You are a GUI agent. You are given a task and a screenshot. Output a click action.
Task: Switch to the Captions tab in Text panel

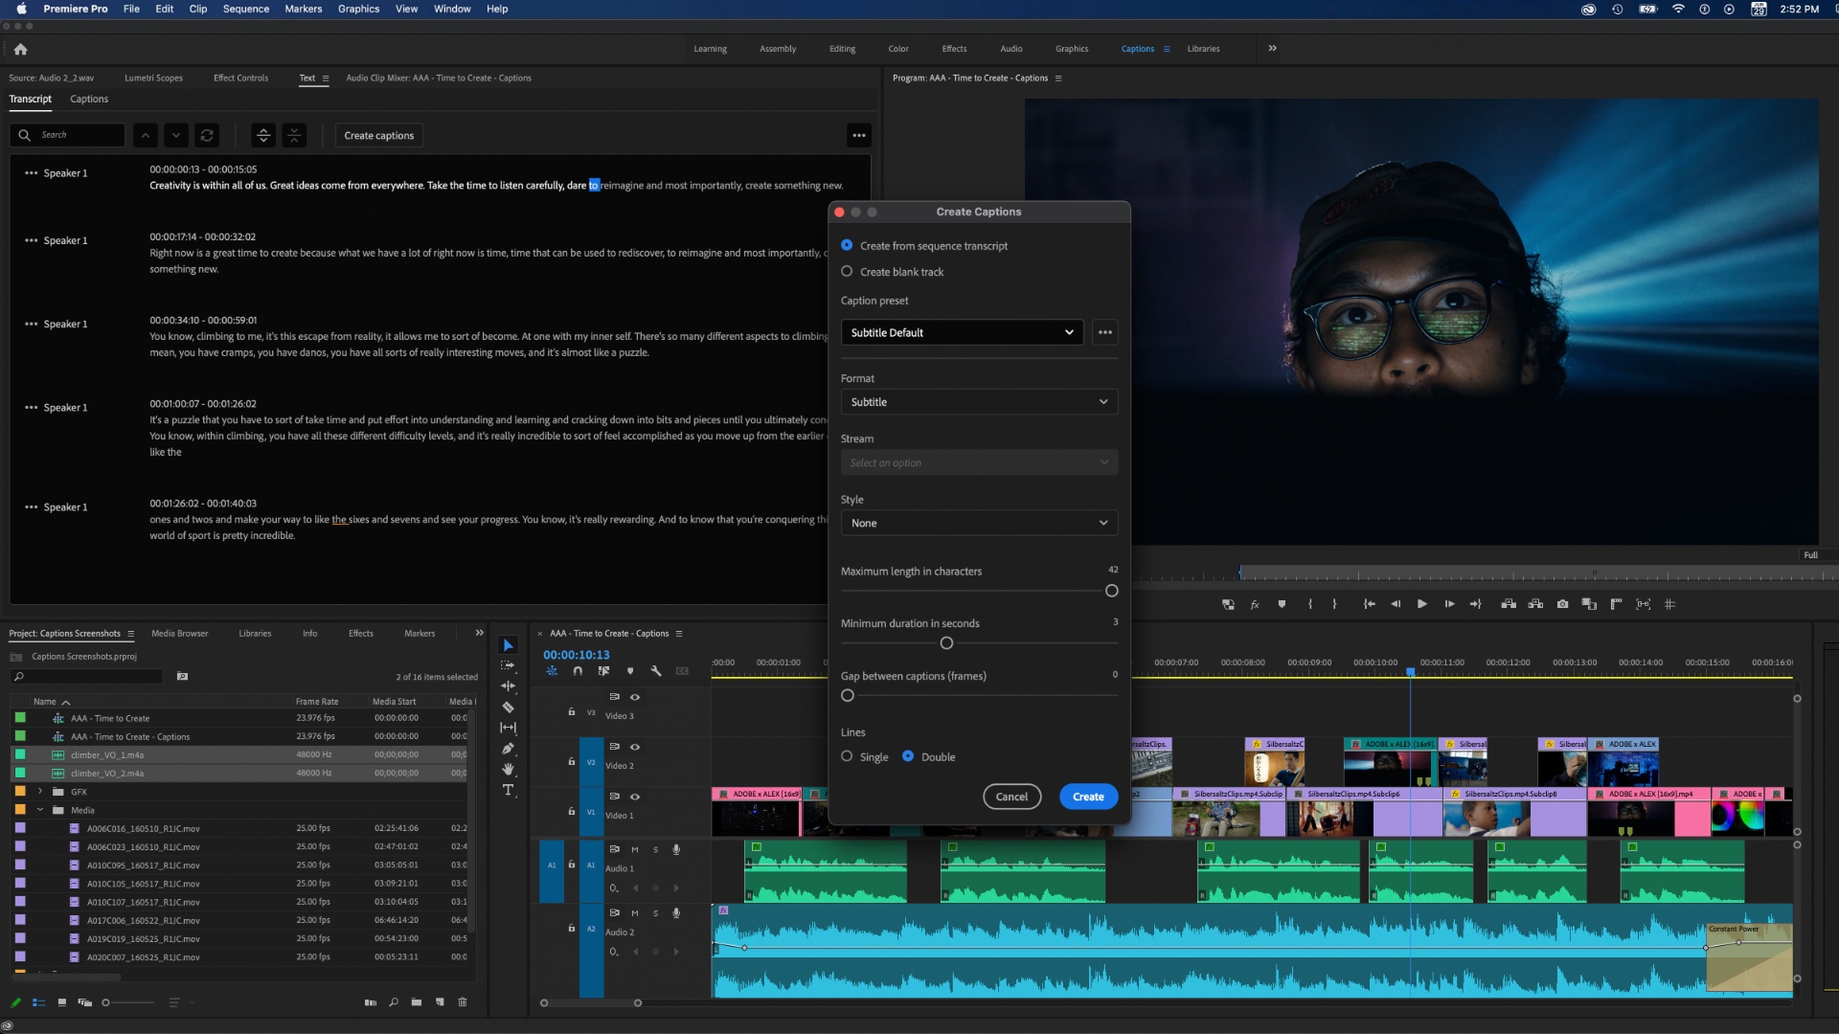coord(88,99)
